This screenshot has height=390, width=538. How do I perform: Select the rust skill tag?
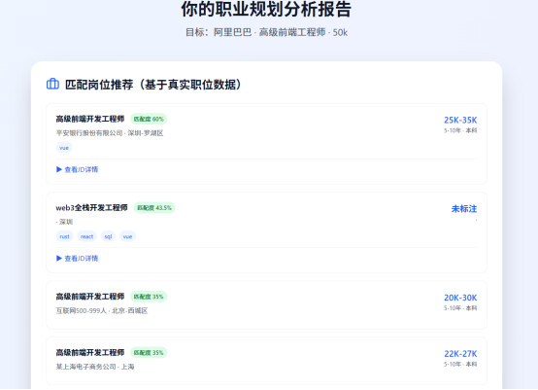coord(64,236)
